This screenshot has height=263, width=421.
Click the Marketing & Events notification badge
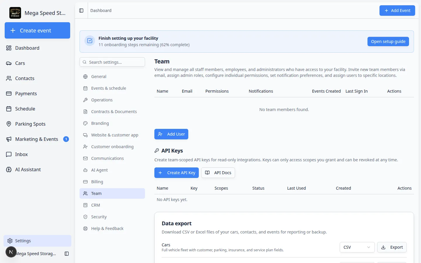(66, 139)
